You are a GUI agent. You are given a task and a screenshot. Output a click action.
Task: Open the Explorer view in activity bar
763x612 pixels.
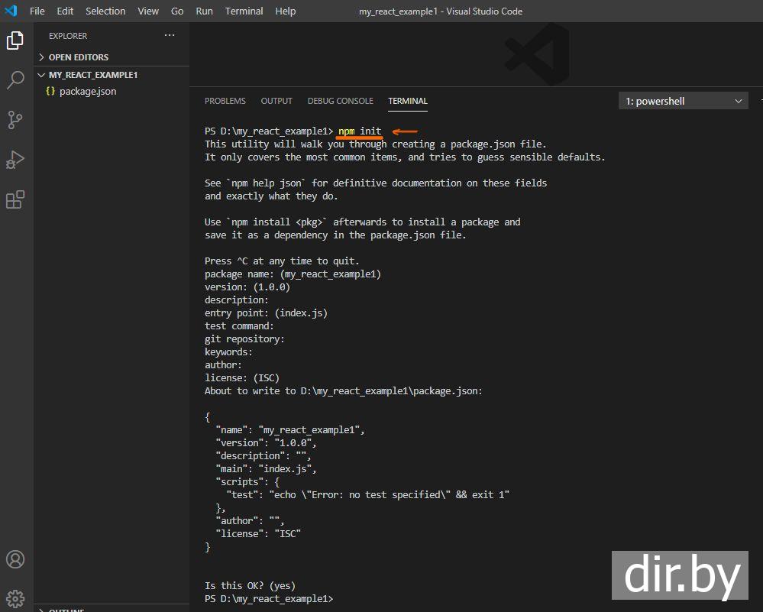pyautogui.click(x=15, y=40)
